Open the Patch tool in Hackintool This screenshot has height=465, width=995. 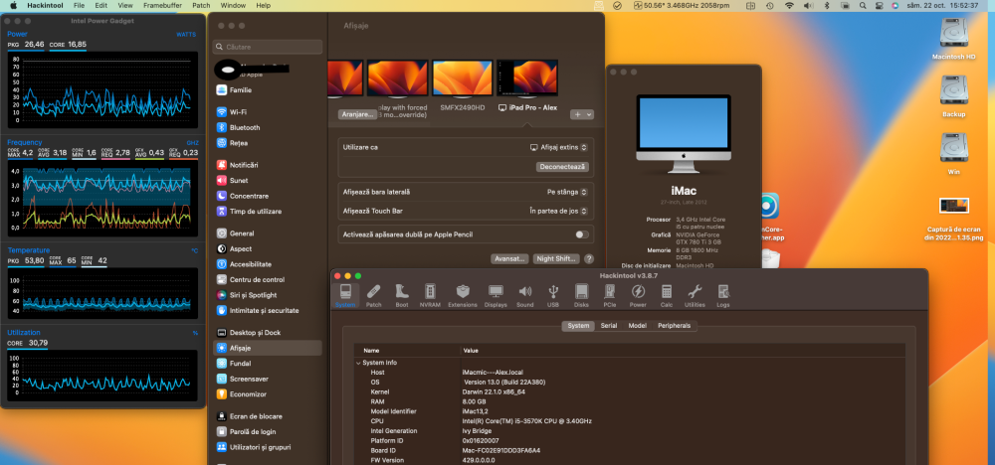coord(374,296)
